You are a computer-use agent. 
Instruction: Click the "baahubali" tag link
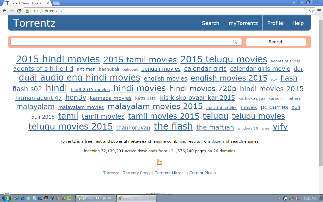point(109,69)
